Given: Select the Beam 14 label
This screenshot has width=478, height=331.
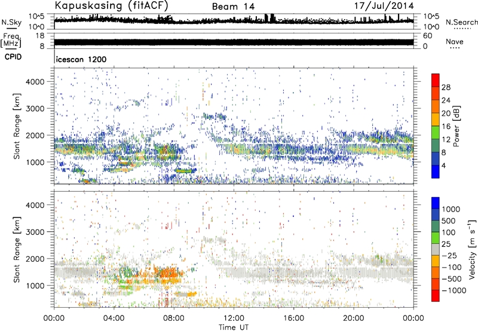Looking at the screenshot, I should tap(233, 7).
